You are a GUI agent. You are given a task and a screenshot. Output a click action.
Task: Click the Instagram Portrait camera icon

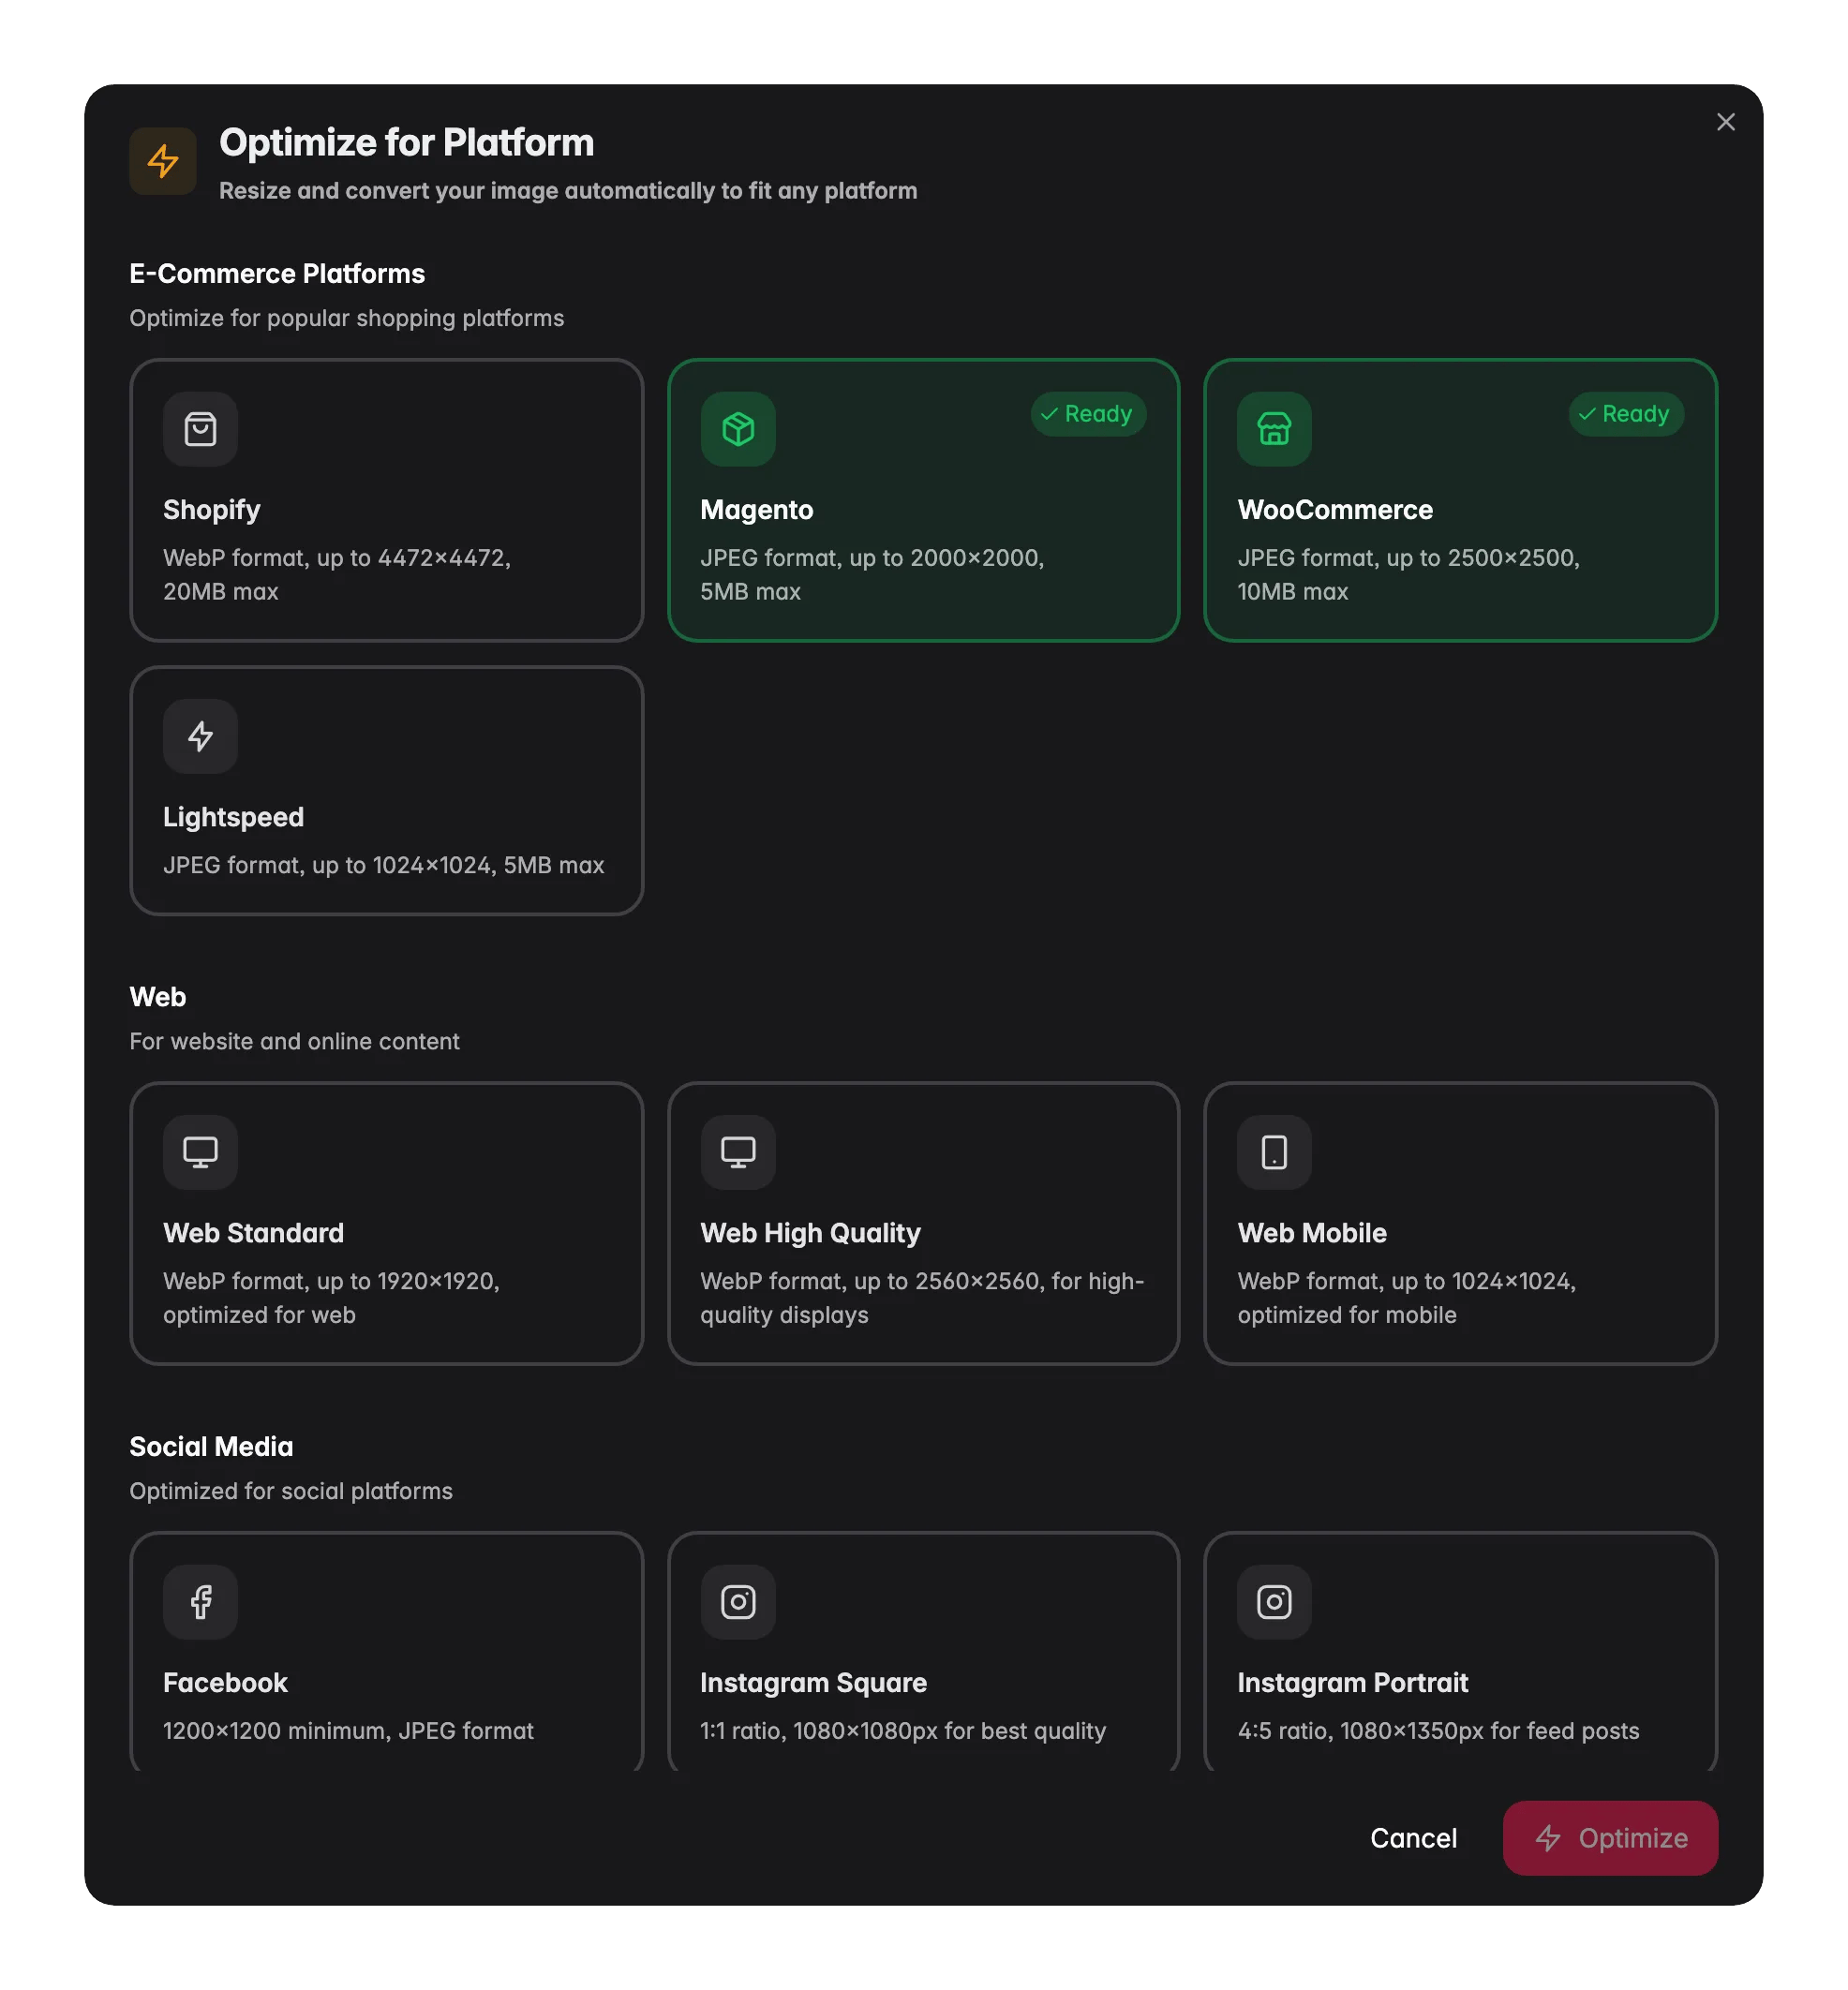coord(1274,1602)
